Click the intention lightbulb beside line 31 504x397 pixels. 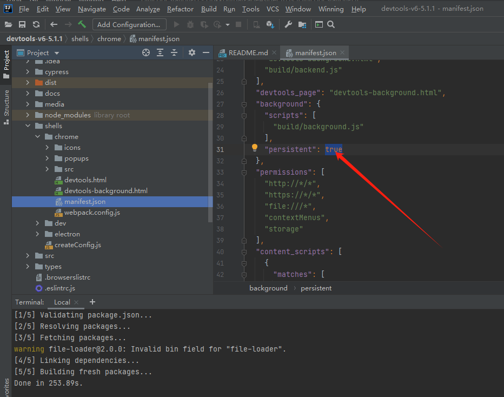point(254,147)
